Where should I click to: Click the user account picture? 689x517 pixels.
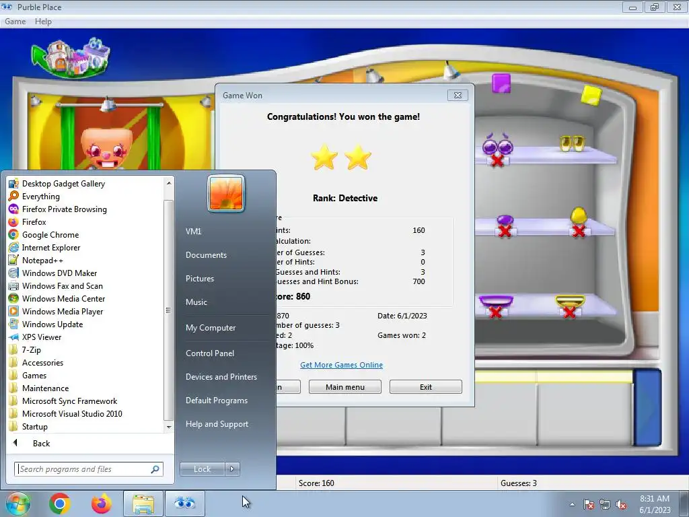226,193
